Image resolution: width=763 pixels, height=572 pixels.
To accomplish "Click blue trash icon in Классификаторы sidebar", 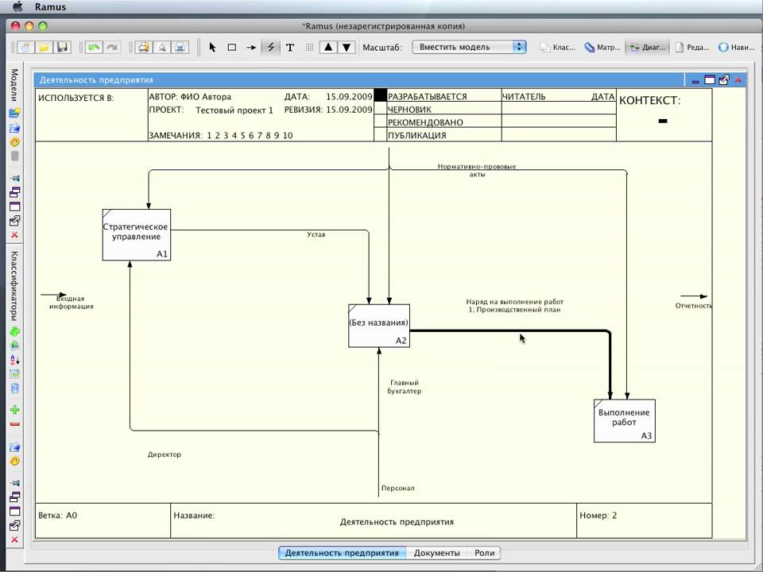I will 14,388.
